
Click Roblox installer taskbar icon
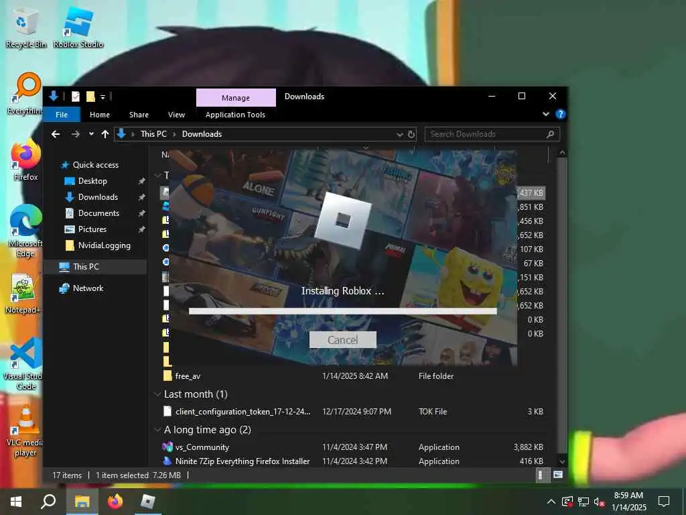147,501
